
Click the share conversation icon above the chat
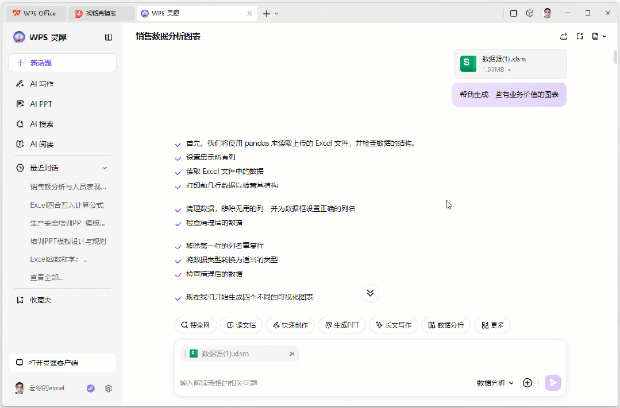(x=563, y=36)
